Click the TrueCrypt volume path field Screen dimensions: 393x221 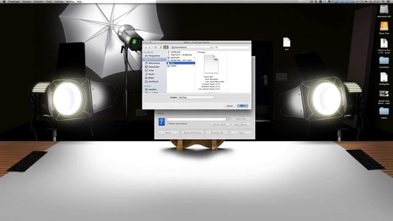pos(196,119)
